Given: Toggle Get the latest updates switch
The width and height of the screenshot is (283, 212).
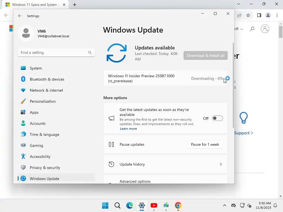Looking at the screenshot, I should 217,118.
